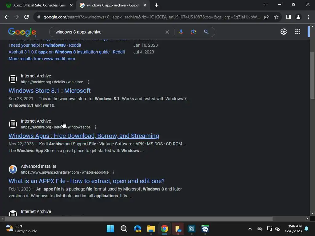Open the Windows Start menu
Image resolution: width=315 pixels, height=236 pixels.
click(110, 229)
